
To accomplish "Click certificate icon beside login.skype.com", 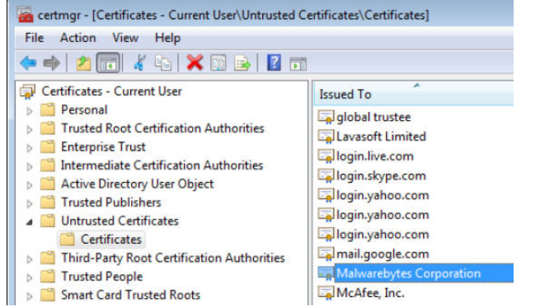I will pos(326,176).
